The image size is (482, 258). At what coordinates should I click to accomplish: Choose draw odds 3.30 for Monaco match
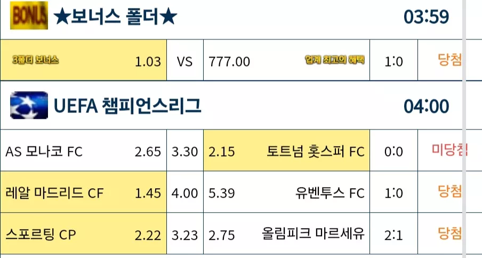click(x=184, y=150)
